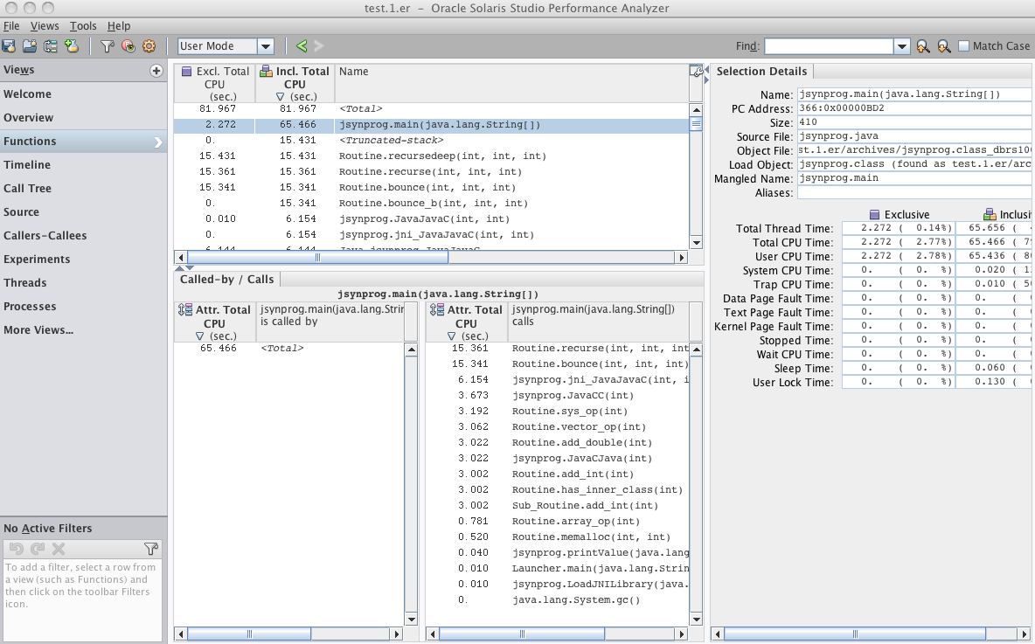Screen dimensions: 1035x644
Task: Open the Find history dropdown arrow
Action: [x=902, y=46]
